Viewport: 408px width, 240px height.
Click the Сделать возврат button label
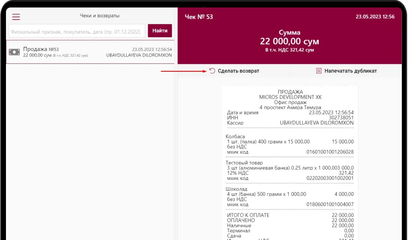click(x=238, y=71)
